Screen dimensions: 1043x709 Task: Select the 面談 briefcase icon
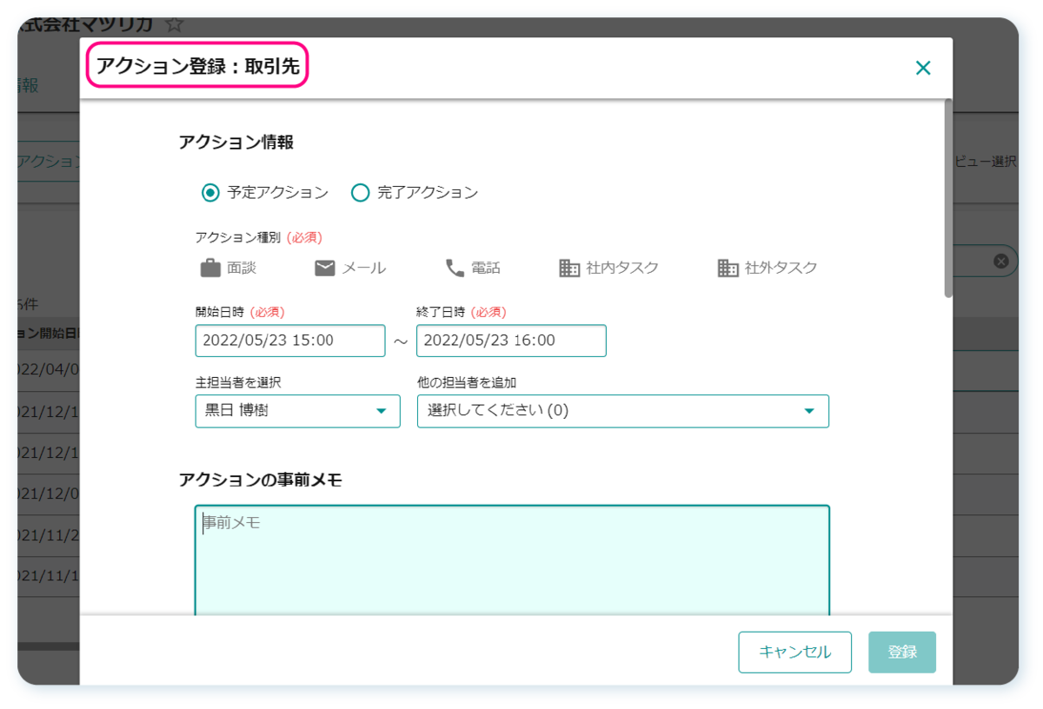(x=210, y=268)
